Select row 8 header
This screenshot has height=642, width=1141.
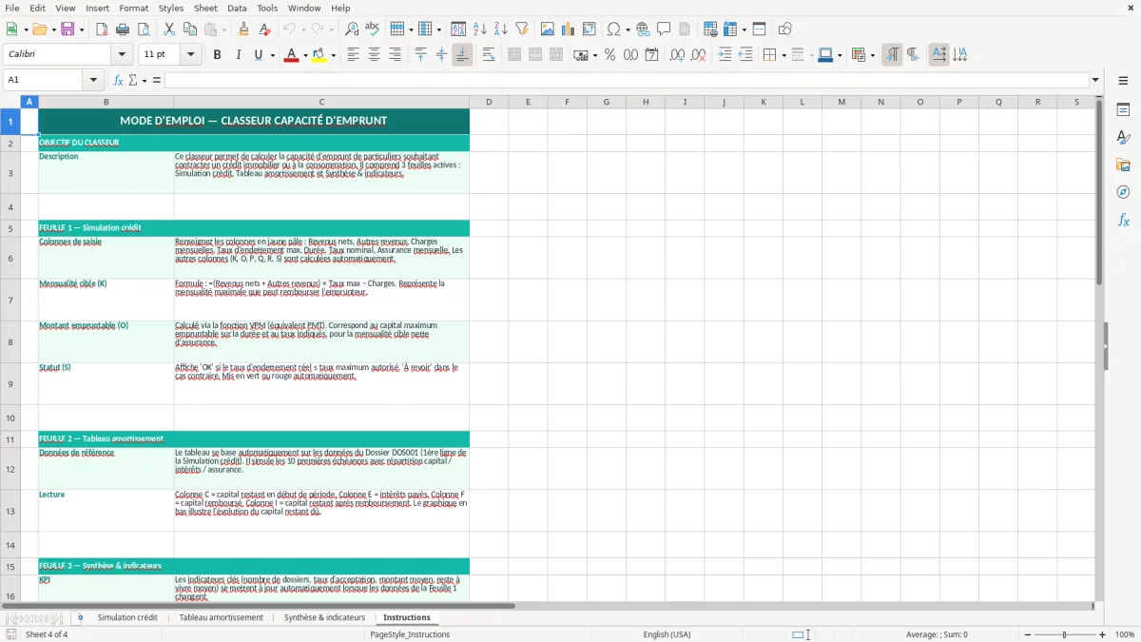click(10, 341)
